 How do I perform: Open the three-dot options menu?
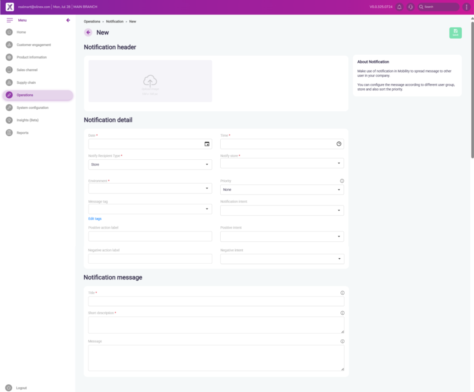click(x=466, y=7)
